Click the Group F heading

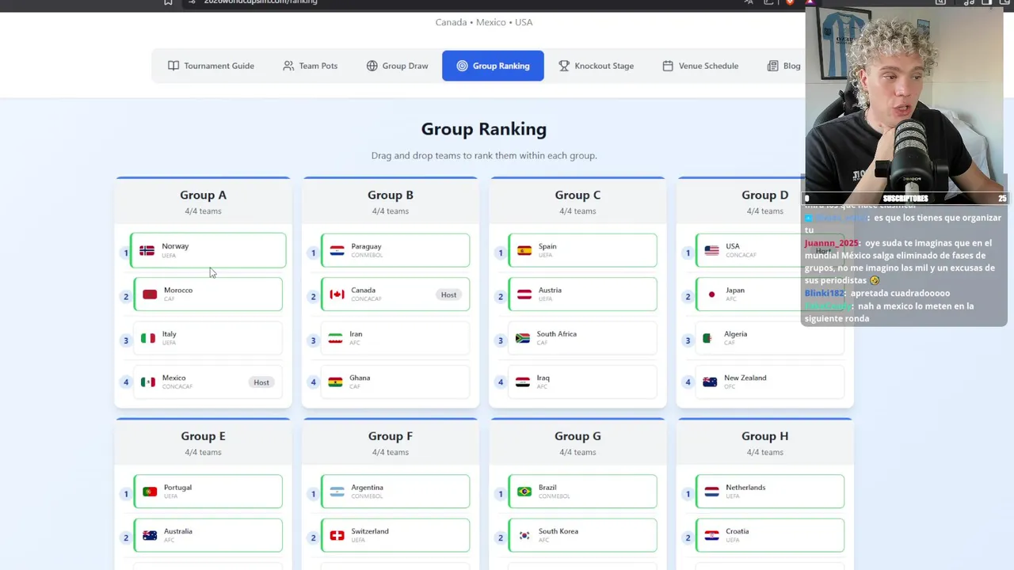[x=391, y=436]
